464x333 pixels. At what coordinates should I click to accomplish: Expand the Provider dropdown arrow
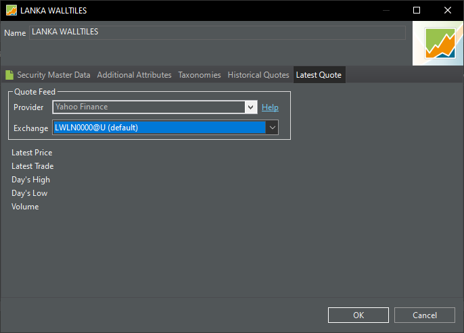(251, 107)
